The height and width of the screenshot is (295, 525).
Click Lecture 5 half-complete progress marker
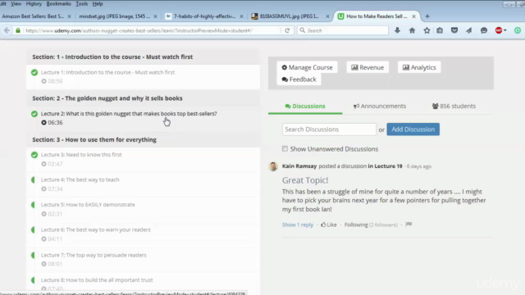[x=33, y=205]
